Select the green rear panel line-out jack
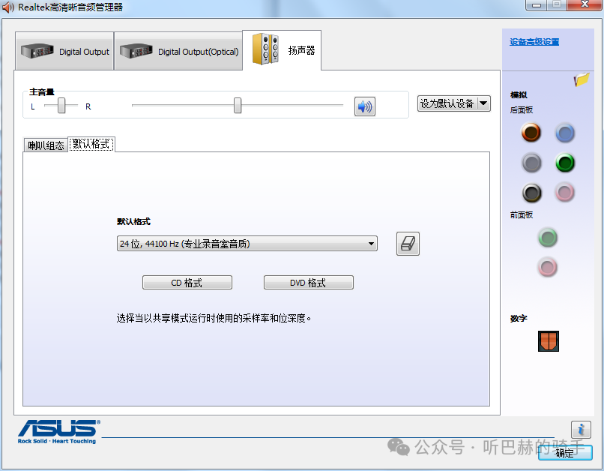604x471 pixels. click(564, 163)
